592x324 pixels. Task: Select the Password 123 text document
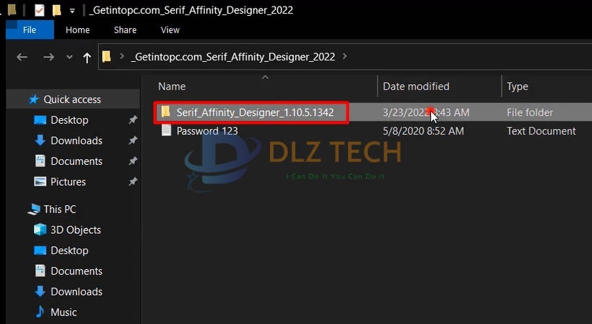pyautogui.click(x=207, y=131)
